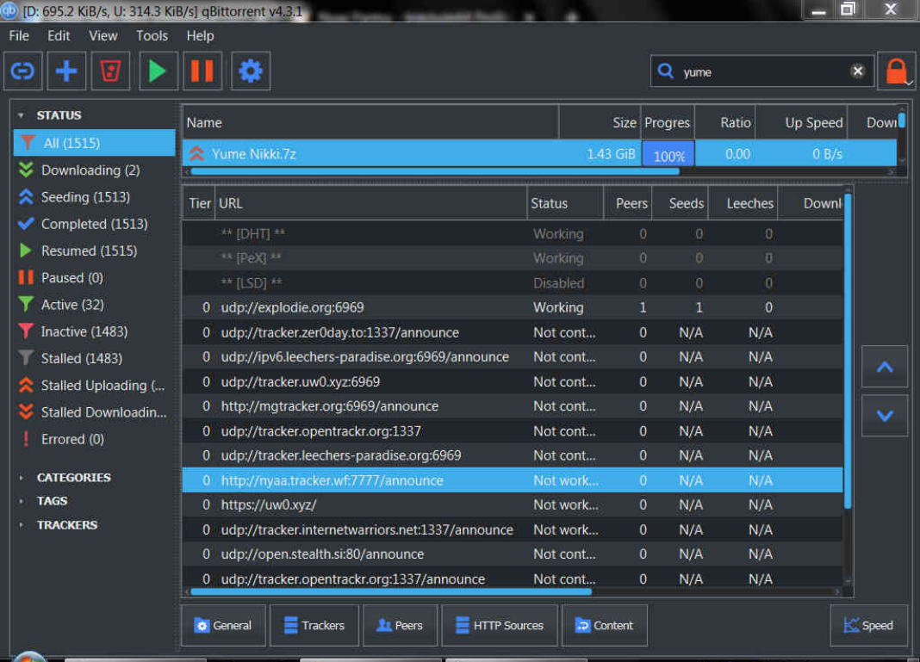Click the magnifier icon in the search box
Viewport: 920px width, 662px height.
[x=665, y=71]
